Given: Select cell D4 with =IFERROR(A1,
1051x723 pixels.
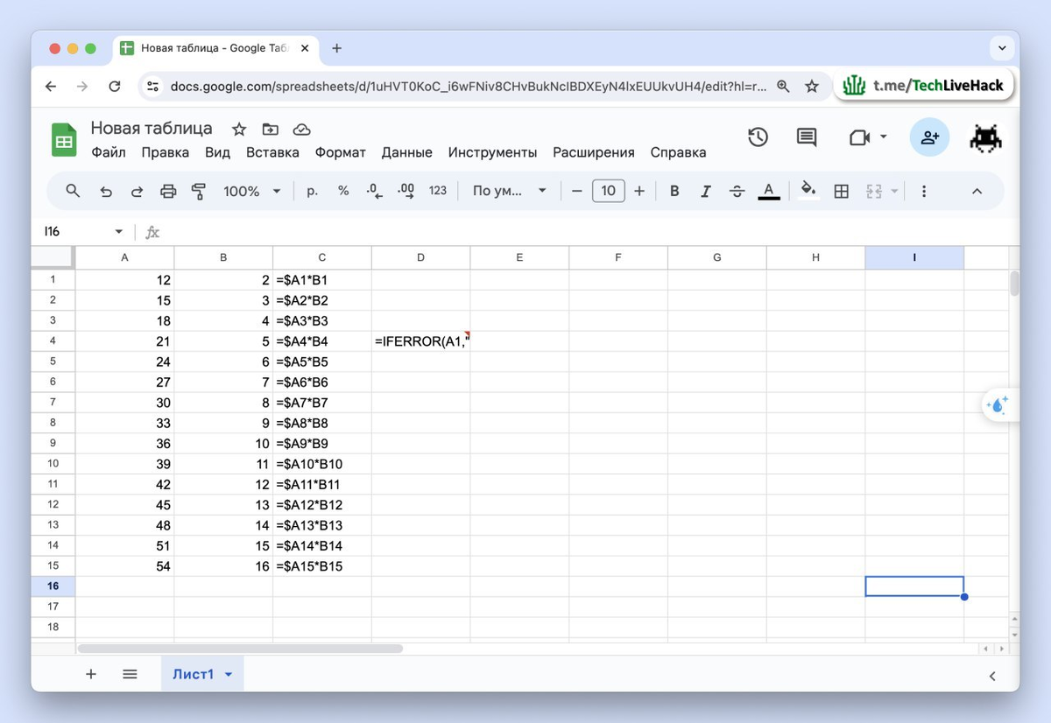Looking at the screenshot, I should pyautogui.click(x=421, y=341).
